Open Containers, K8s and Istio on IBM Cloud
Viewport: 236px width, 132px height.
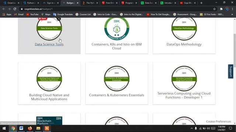click(x=117, y=46)
